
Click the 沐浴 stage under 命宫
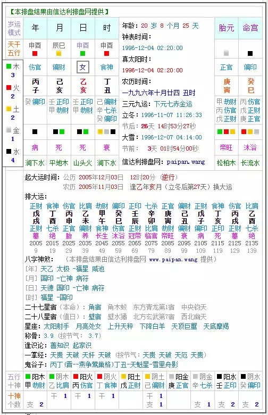(250, 147)
